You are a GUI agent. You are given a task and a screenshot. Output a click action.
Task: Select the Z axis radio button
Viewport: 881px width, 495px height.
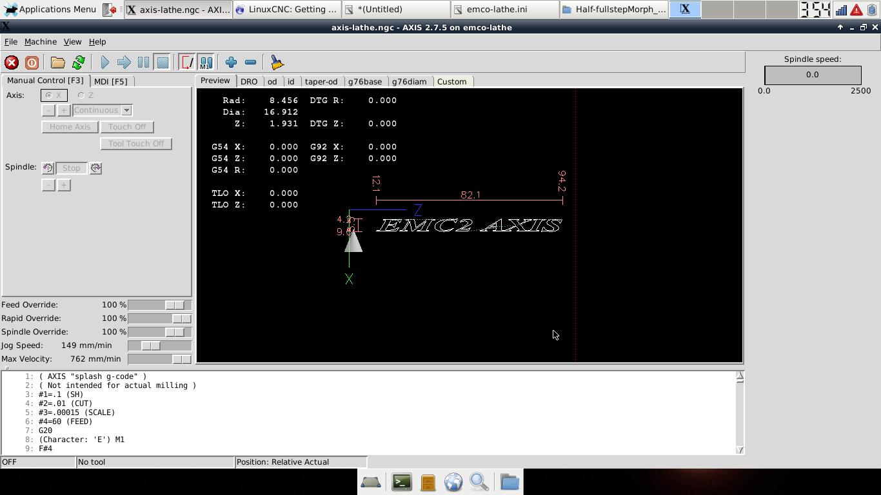[86, 95]
